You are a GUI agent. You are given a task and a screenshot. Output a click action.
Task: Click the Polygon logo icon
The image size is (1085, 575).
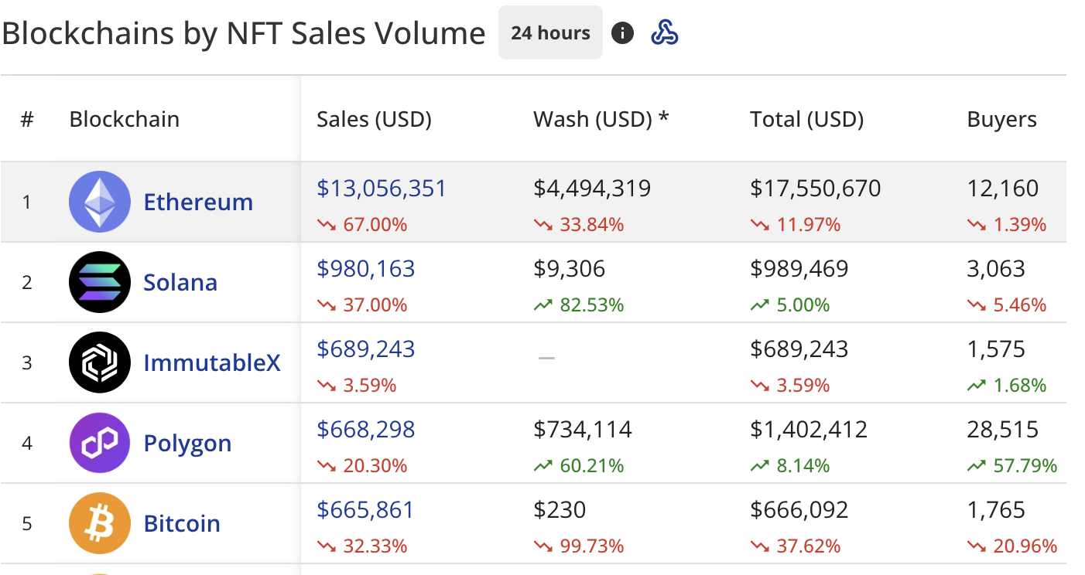tap(100, 443)
